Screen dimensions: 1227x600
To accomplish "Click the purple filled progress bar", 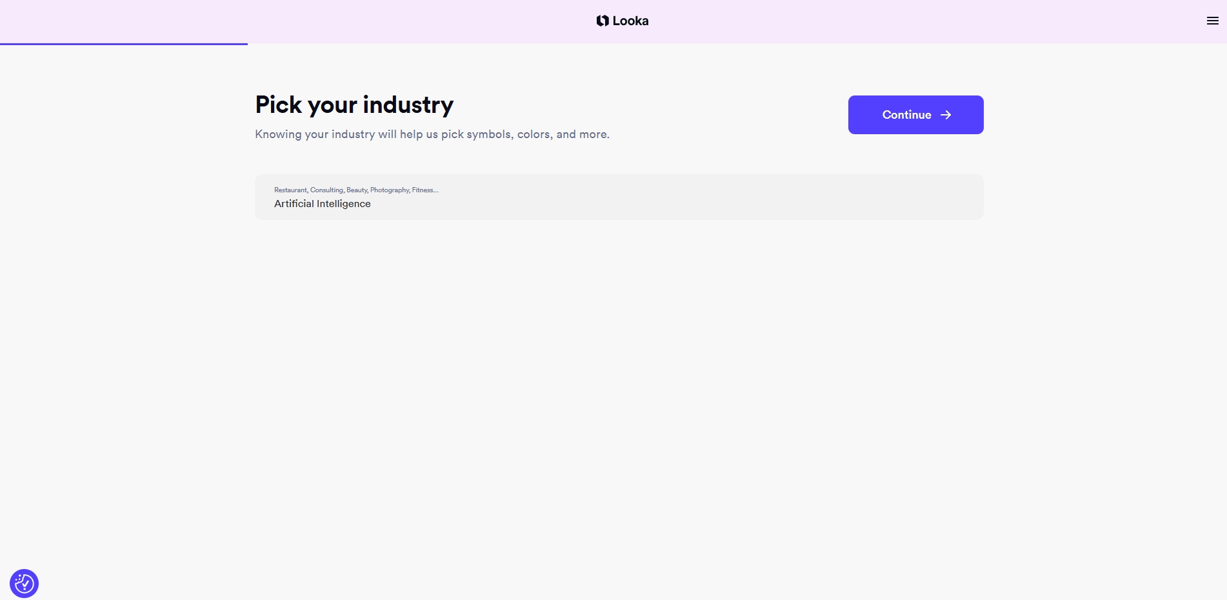I will point(124,44).
